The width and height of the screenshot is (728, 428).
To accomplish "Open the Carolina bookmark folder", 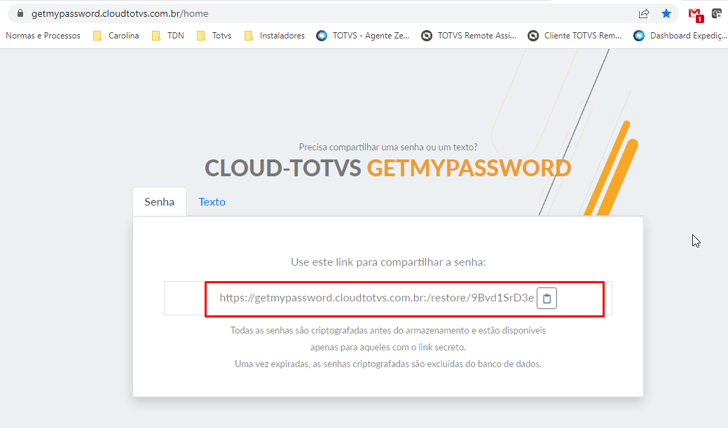I will click(x=116, y=36).
